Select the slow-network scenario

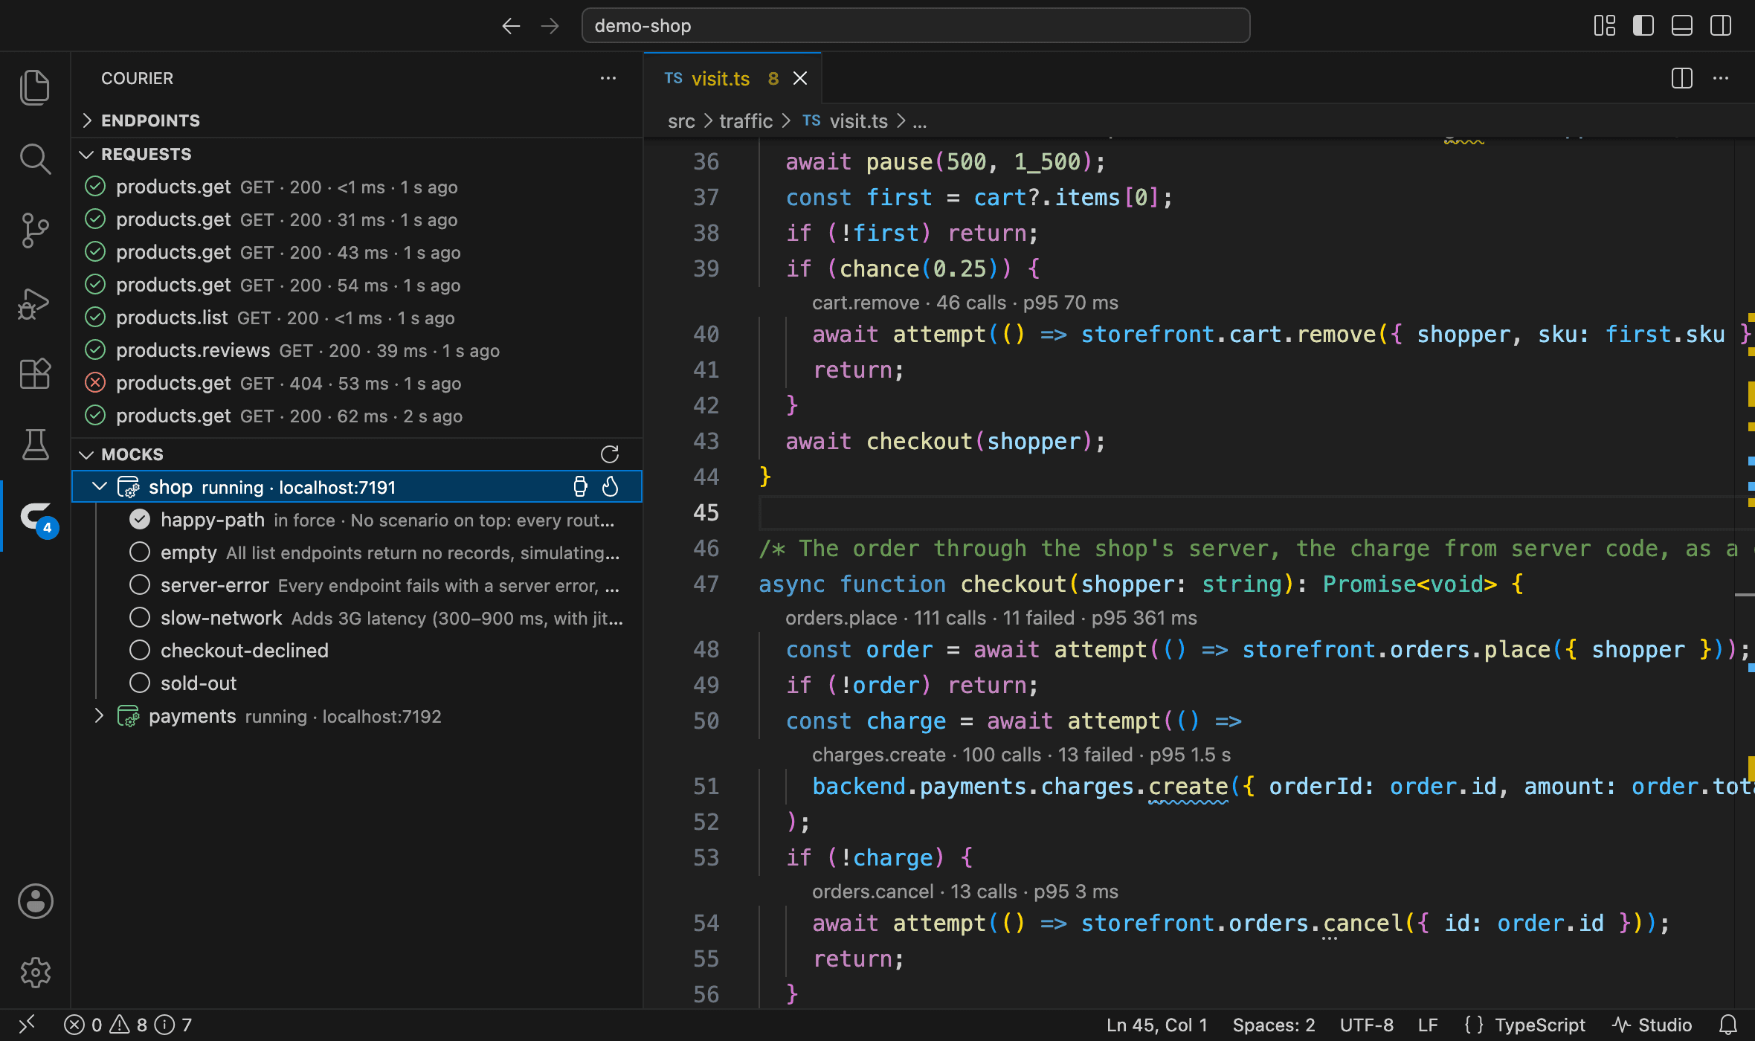357,618
